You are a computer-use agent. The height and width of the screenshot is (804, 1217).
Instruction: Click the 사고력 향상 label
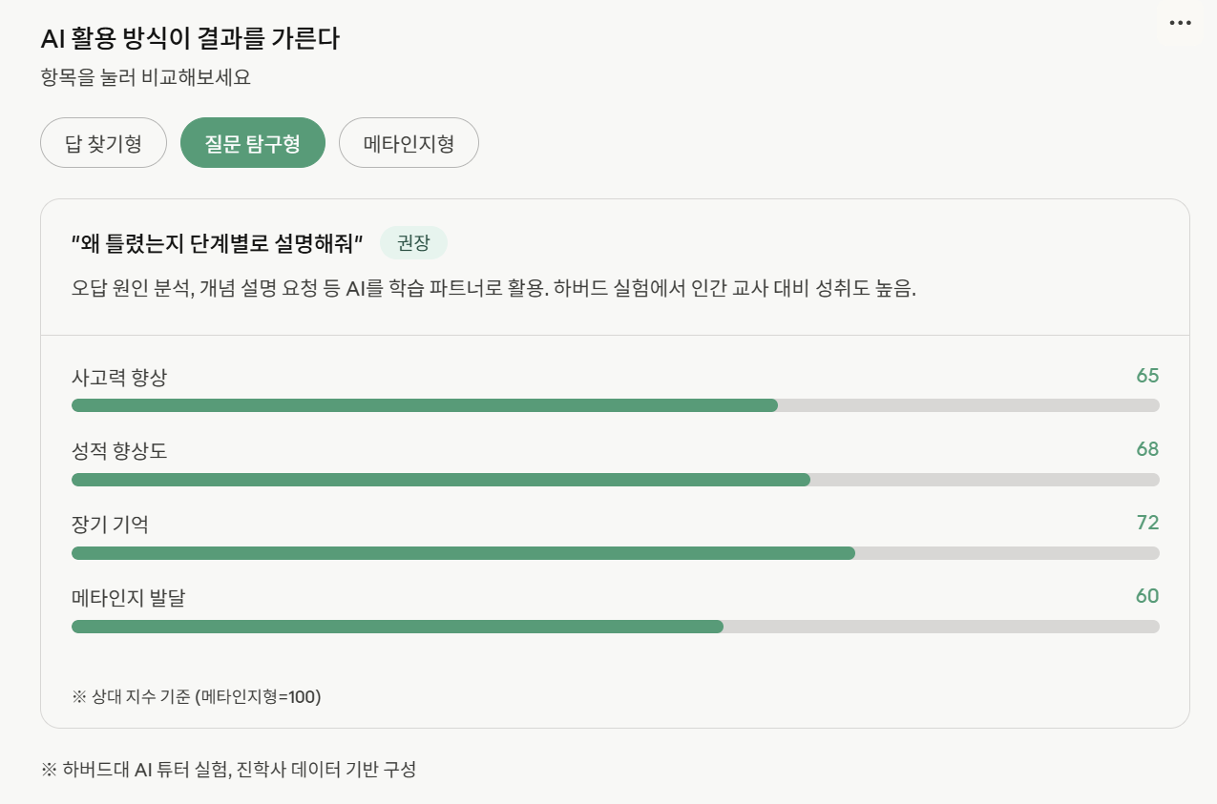(119, 377)
